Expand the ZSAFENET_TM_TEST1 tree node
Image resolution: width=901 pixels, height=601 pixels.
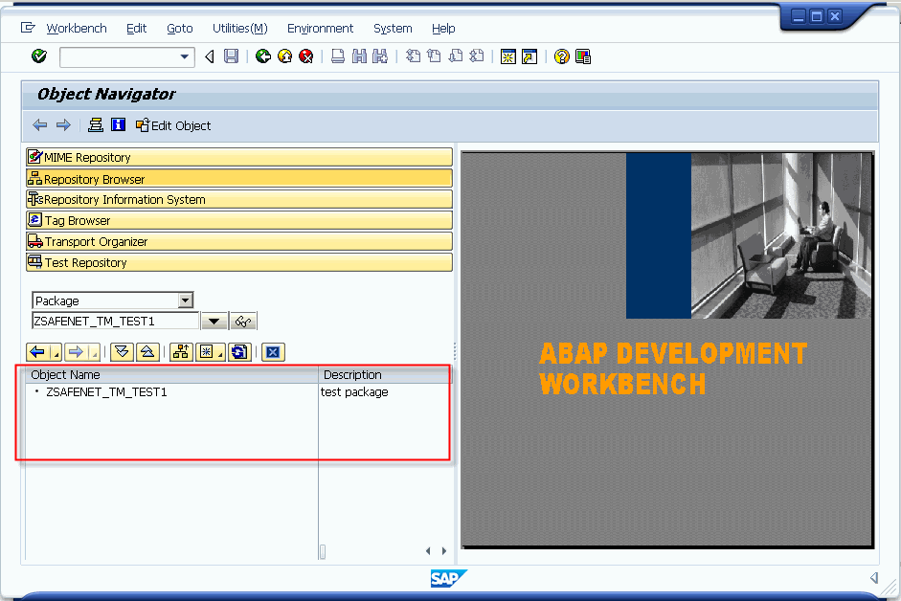(36, 391)
